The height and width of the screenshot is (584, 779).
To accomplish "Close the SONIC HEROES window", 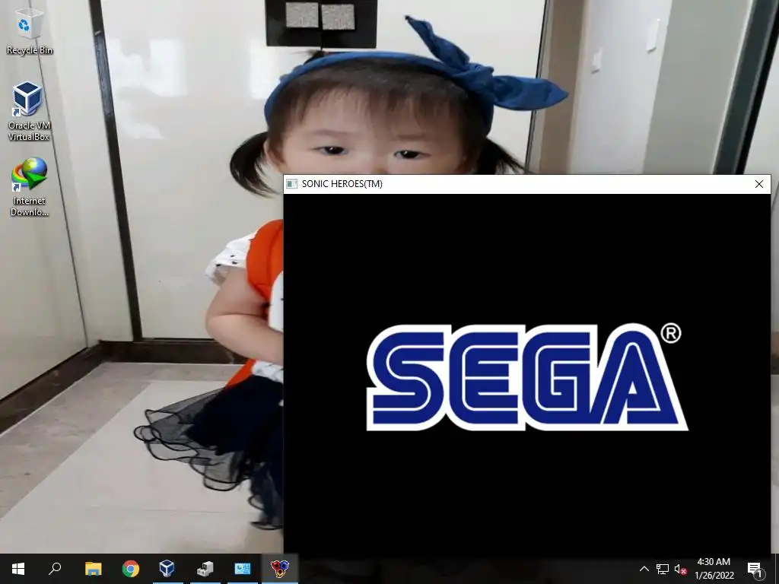I will 758,184.
